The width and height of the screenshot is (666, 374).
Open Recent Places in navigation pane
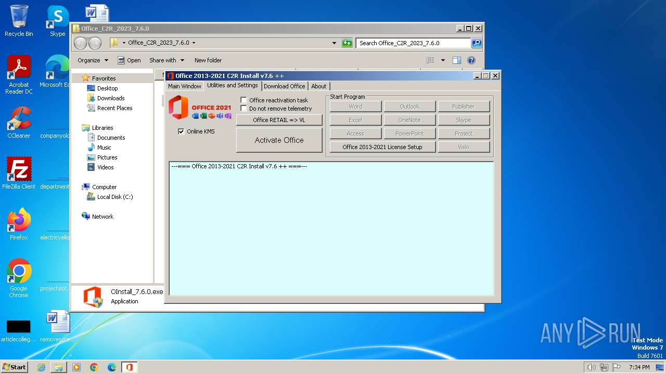click(114, 108)
